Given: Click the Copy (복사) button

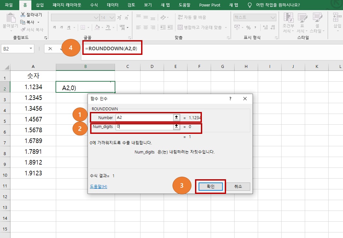Looking at the screenshot, I should [27, 22].
